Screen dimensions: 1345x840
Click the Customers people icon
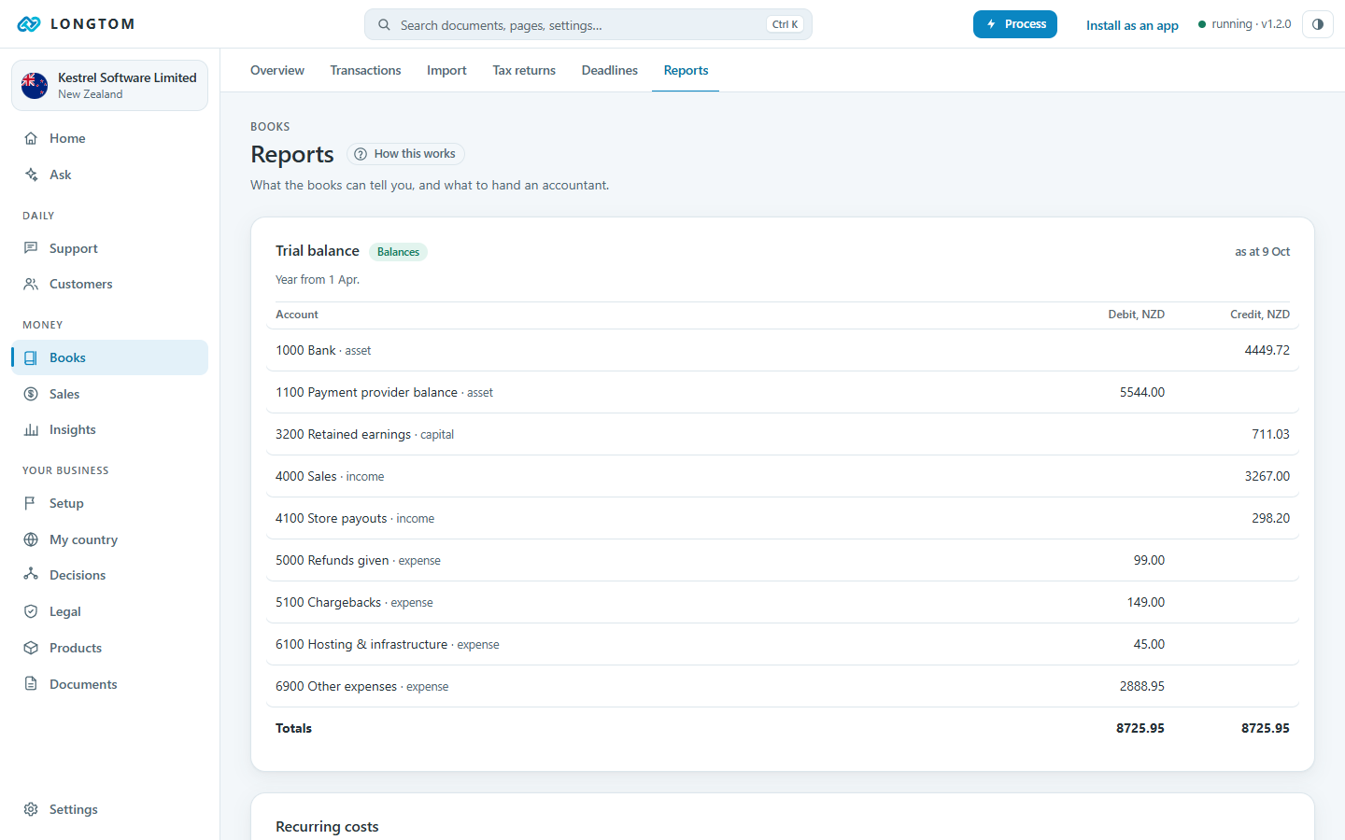coord(31,284)
